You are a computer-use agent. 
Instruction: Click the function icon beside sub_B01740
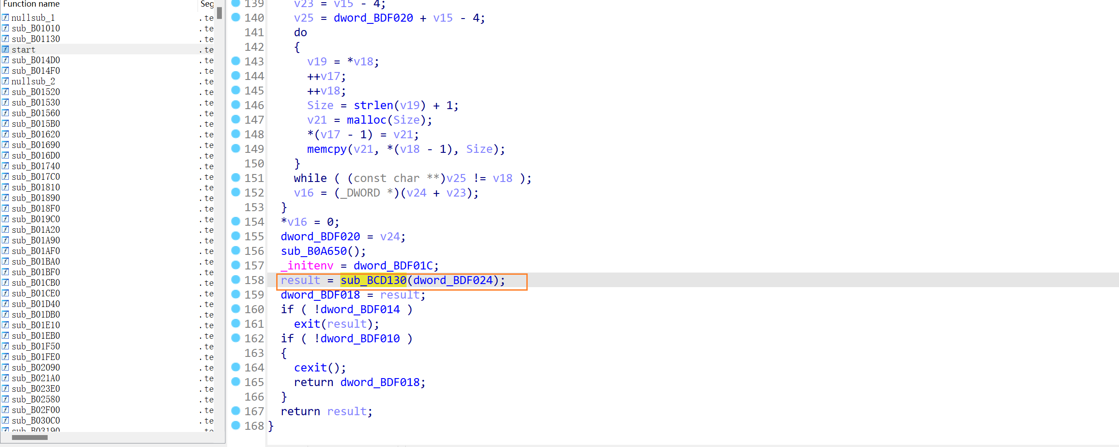coord(5,166)
